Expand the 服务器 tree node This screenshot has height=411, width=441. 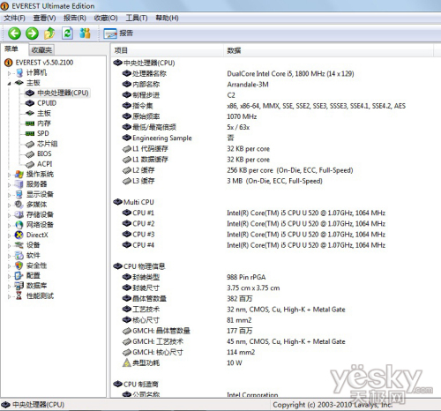[x=9, y=185]
